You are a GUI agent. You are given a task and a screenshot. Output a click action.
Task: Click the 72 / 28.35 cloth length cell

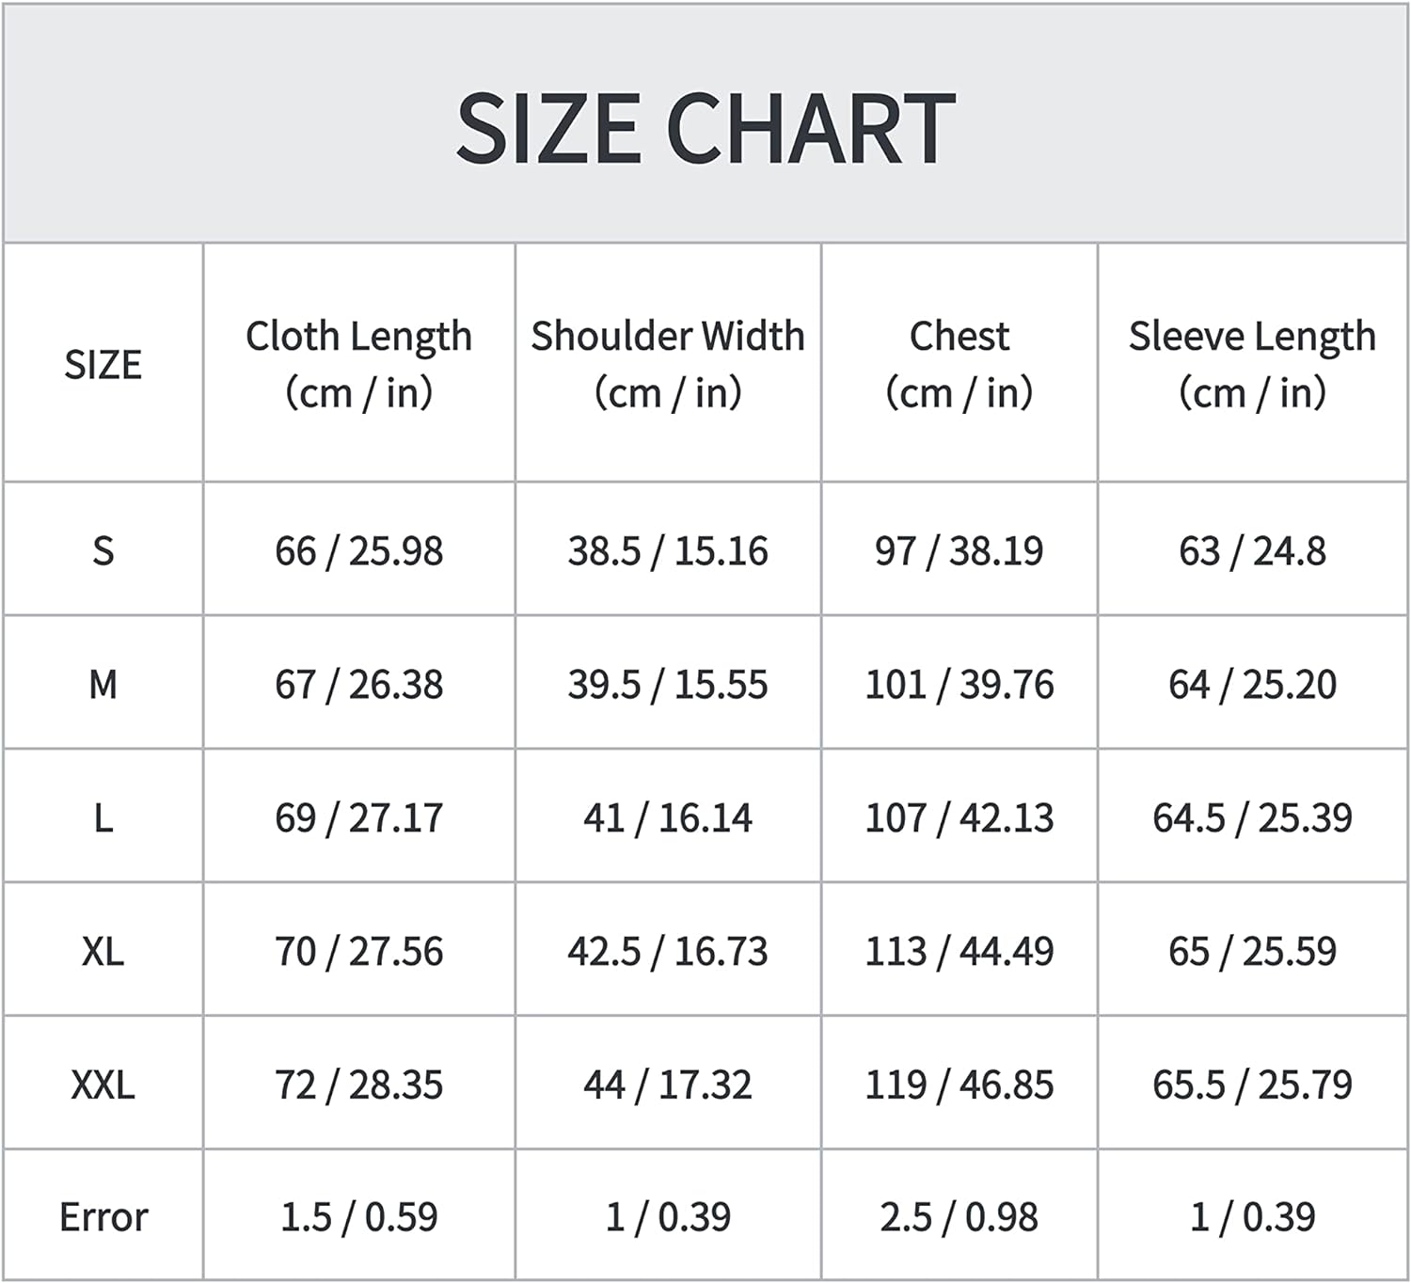(x=359, y=1085)
